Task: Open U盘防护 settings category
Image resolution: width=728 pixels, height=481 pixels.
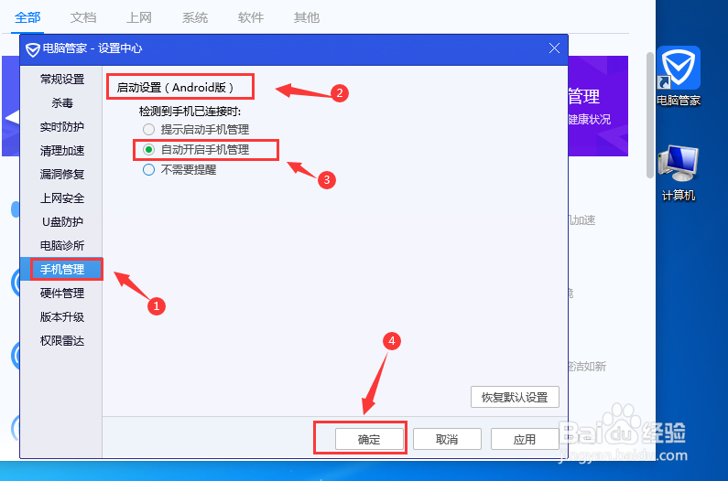Action: [61, 221]
